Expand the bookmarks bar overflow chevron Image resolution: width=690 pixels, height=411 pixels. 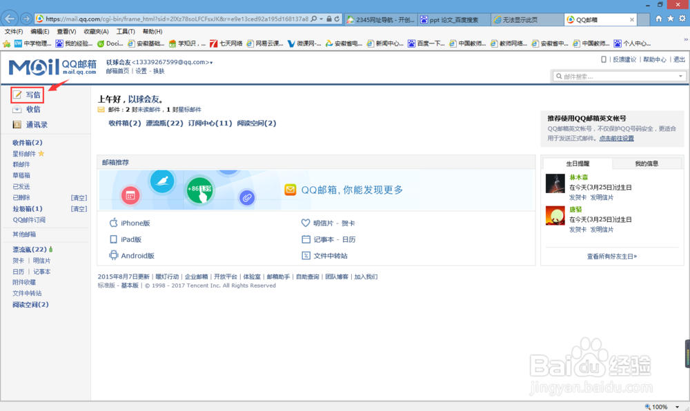pos(686,39)
